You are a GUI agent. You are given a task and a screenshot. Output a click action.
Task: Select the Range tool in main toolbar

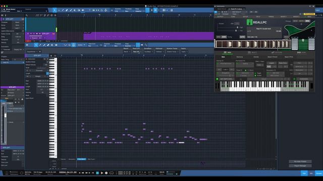tap(59, 10)
